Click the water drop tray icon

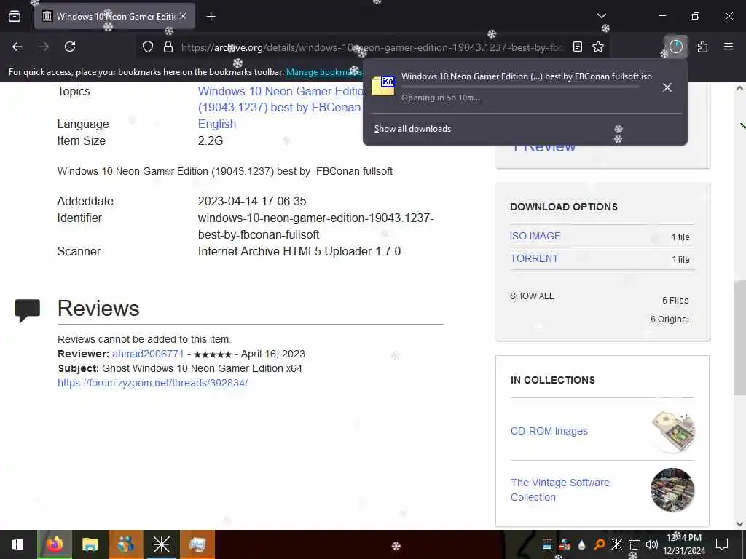point(582,544)
